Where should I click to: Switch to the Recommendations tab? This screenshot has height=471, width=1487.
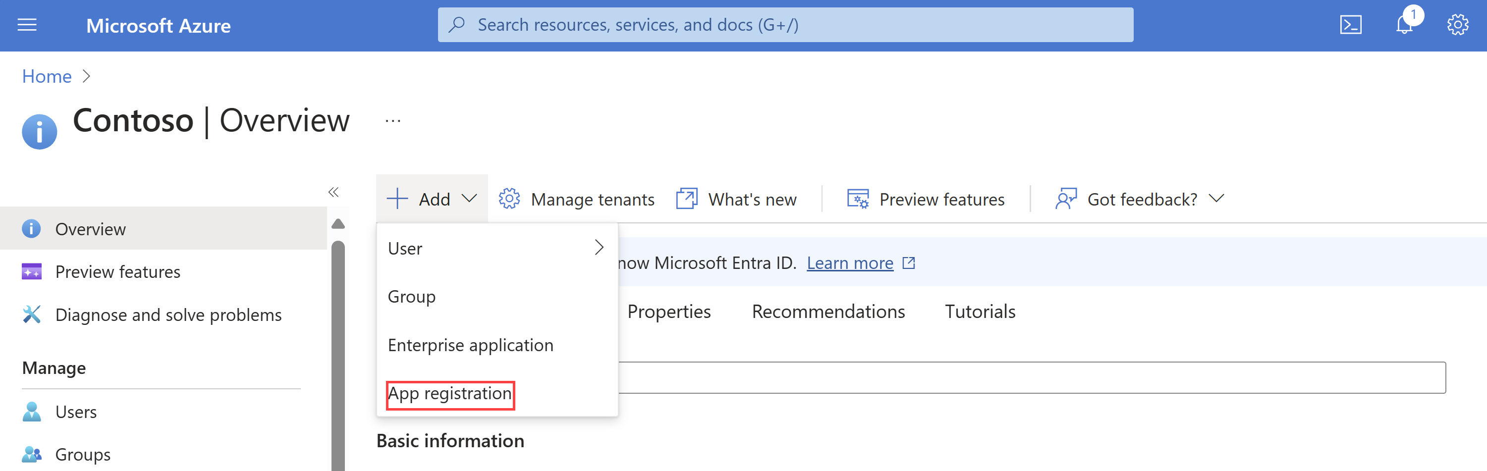[x=828, y=311]
